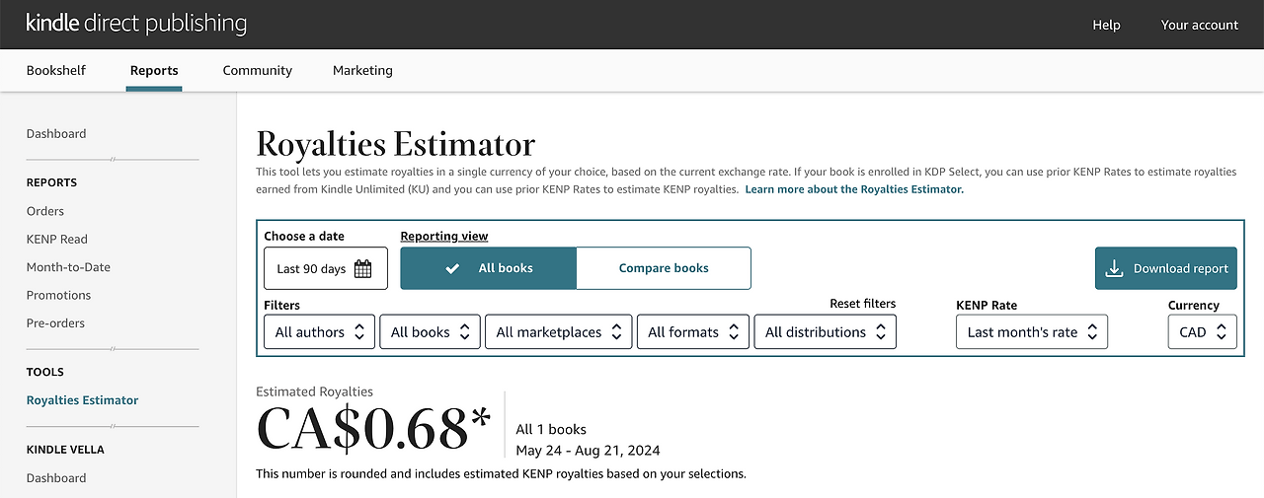Image resolution: width=1264 pixels, height=498 pixels.
Task: Switch to Compare books view
Action: coord(664,268)
